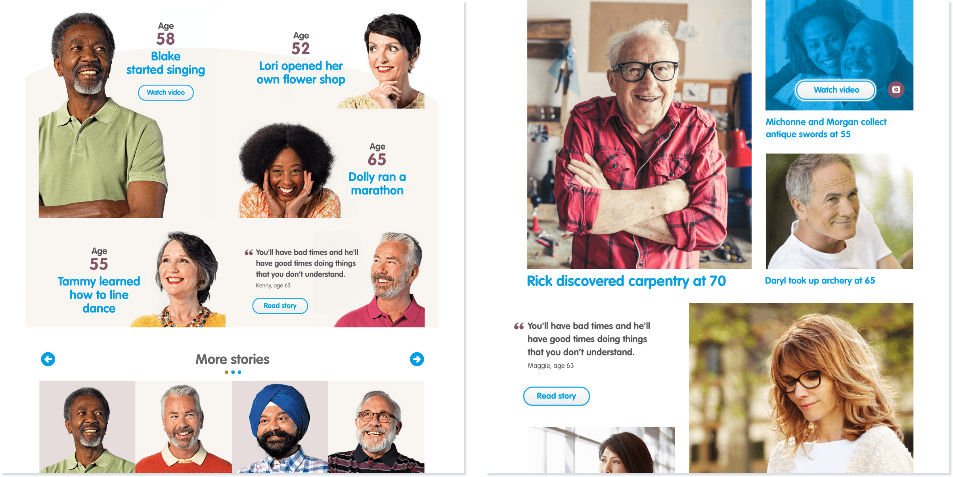This screenshot has width=953, height=477.
Task: Select the third carousel pagination dot
Action: (239, 372)
